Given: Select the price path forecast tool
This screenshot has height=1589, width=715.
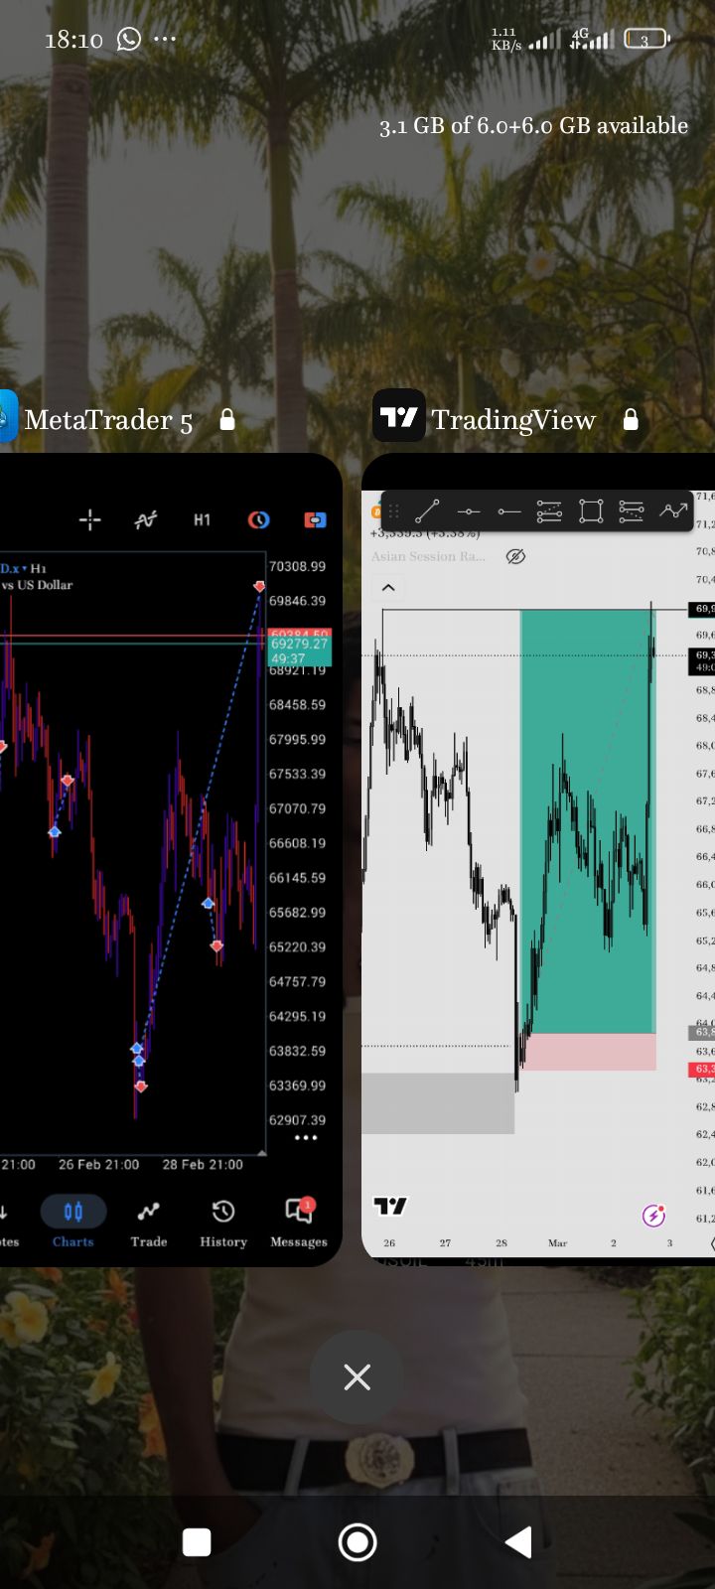Looking at the screenshot, I should tap(673, 511).
